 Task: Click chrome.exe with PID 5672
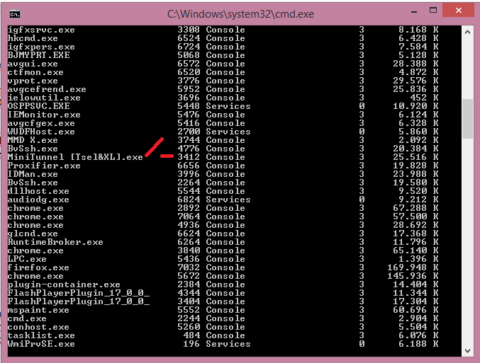tap(35, 276)
